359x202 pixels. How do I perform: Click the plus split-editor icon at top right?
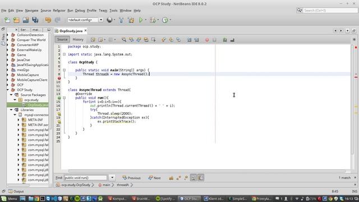(x=354, y=39)
